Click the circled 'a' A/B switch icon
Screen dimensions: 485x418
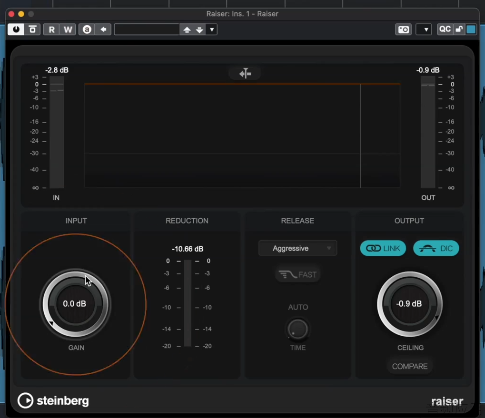coord(87,29)
